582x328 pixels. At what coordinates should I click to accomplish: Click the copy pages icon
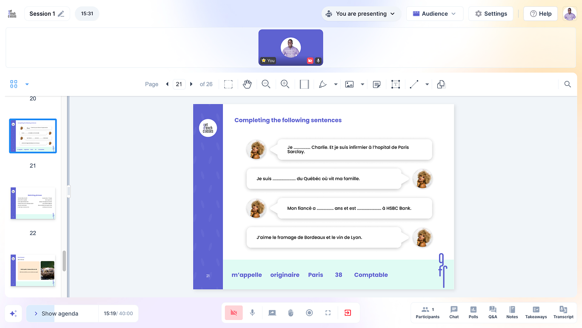click(x=441, y=84)
